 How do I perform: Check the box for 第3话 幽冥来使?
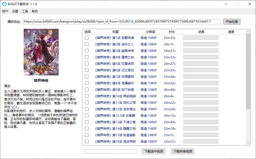coord(87,51)
